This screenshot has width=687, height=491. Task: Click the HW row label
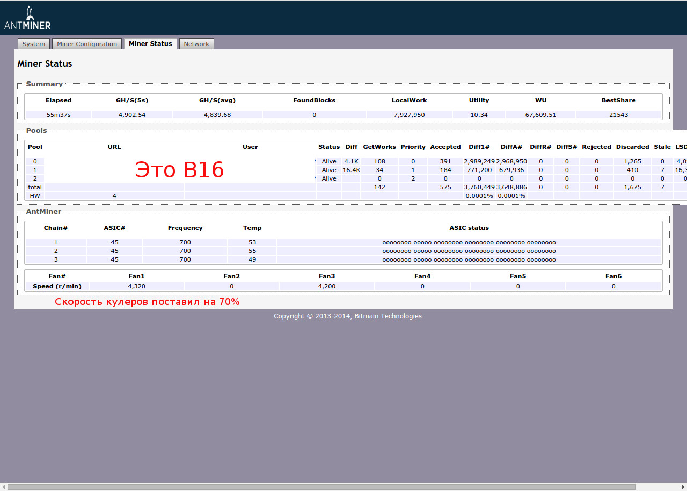pyautogui.click(x=35, y=196)
